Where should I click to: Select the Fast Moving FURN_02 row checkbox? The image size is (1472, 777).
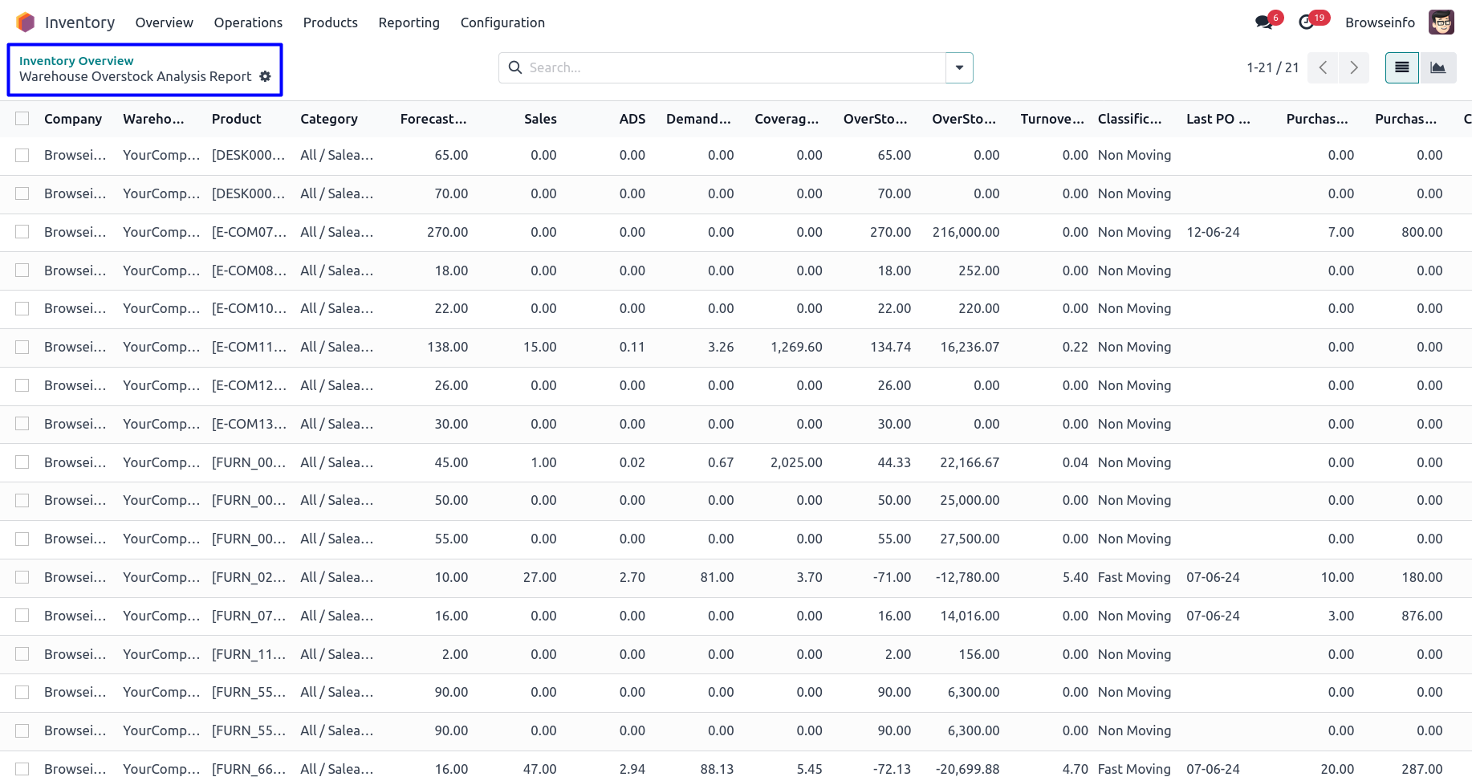(x=22, y=577)
